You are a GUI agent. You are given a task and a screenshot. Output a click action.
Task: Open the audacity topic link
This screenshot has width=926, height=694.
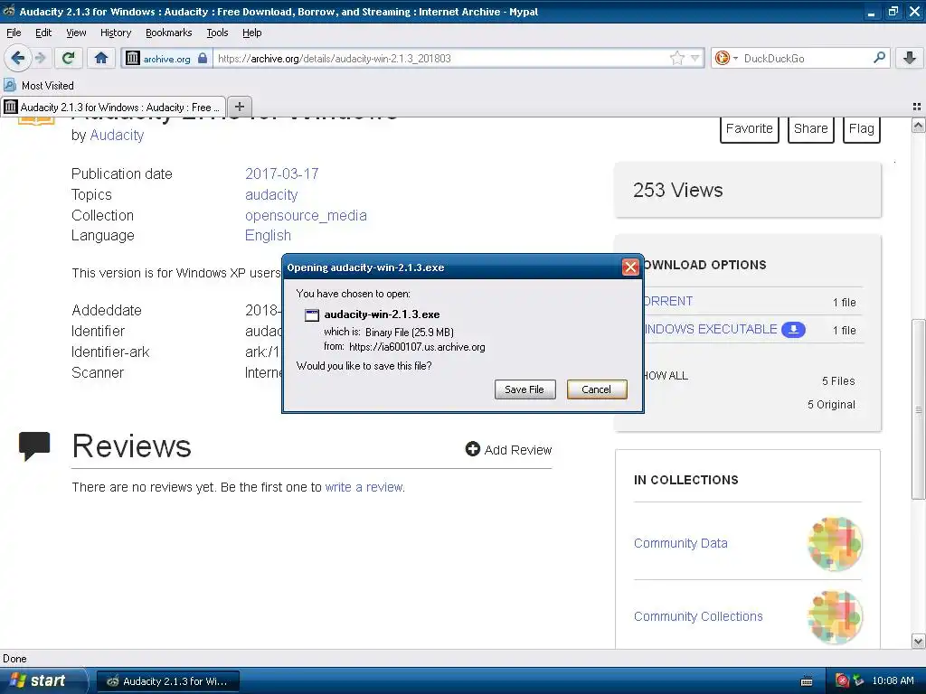(x=271, y=194)
